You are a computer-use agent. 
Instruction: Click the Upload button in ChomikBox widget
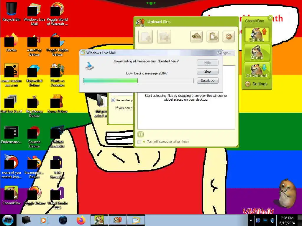257,35
